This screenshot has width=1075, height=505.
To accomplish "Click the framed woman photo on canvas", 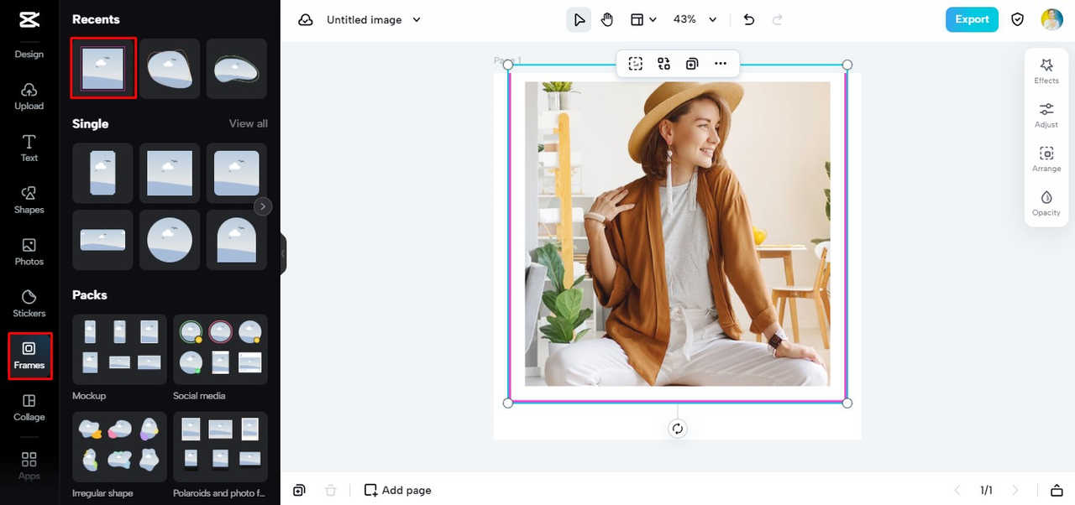I will pos(677,233).
